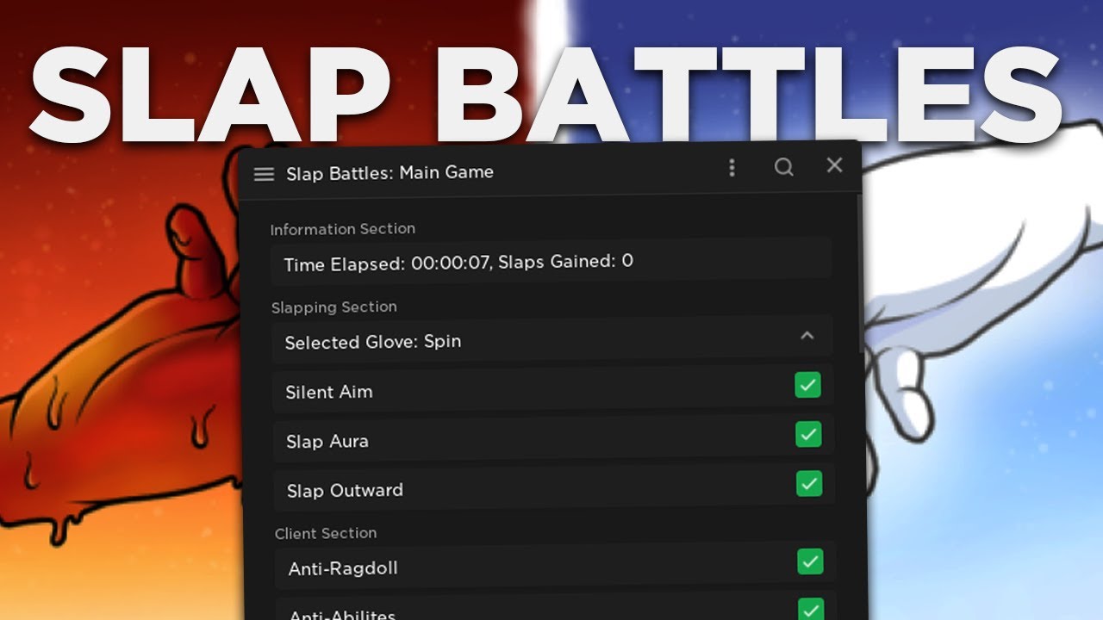Disable the Silent Aim checkbox
The height and width of the screenshot is (620, 1103).
coord(807,385)
